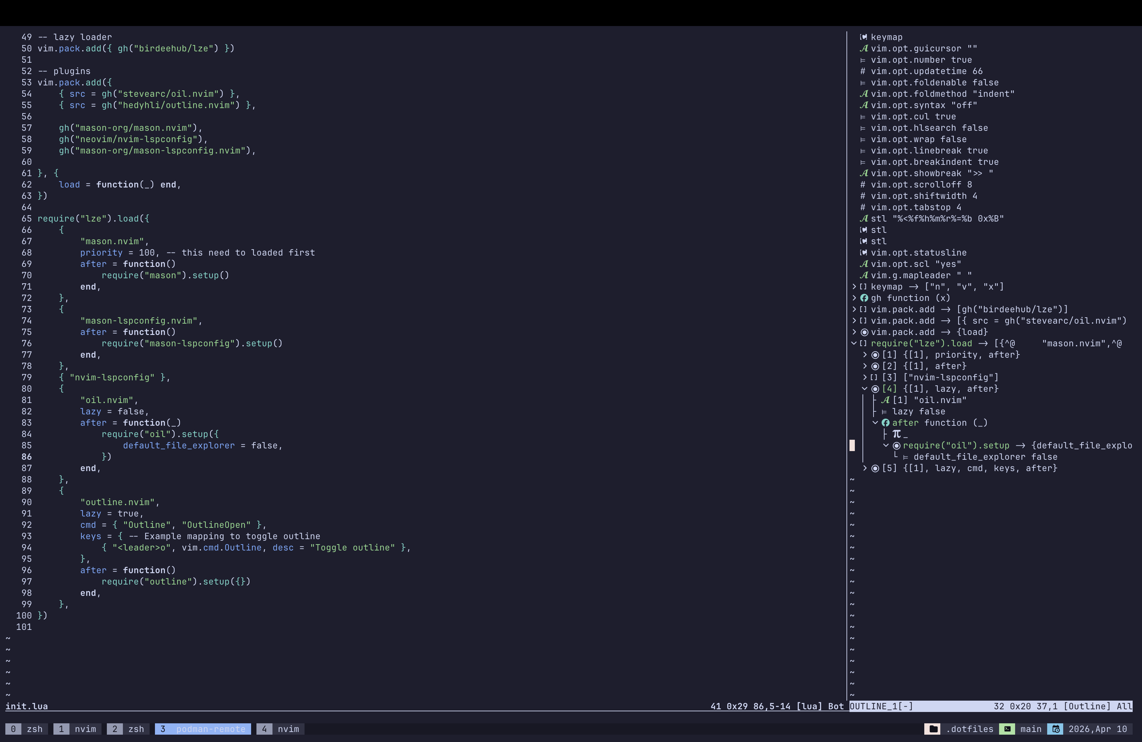
Task: Click the terminal icon next to main
Action: pyautogui.click(x=1007, y=729)
